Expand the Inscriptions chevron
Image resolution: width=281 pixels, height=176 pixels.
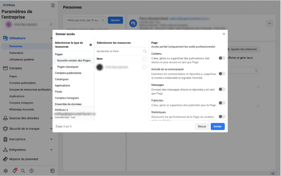51,139
